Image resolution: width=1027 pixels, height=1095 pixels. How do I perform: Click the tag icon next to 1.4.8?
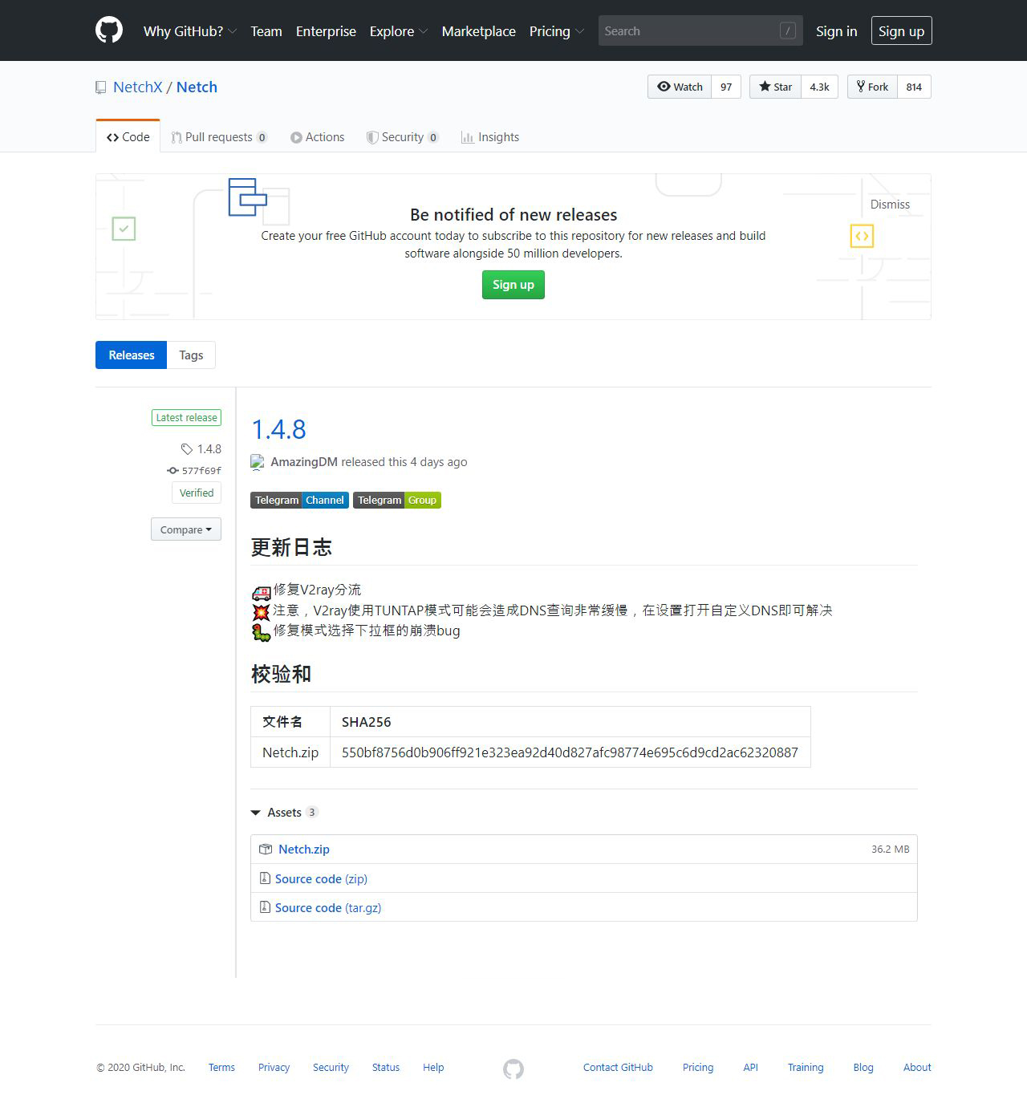point(186,449)
